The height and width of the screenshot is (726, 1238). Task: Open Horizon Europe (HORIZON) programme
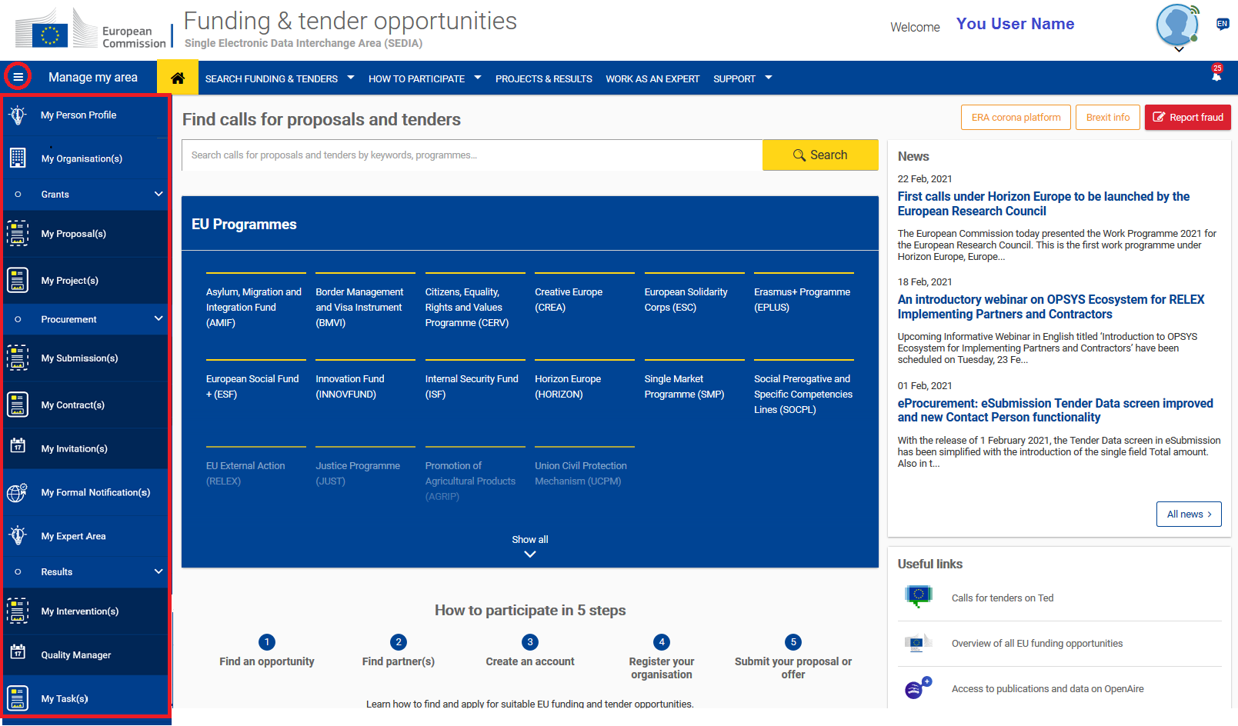coord(568,386)
